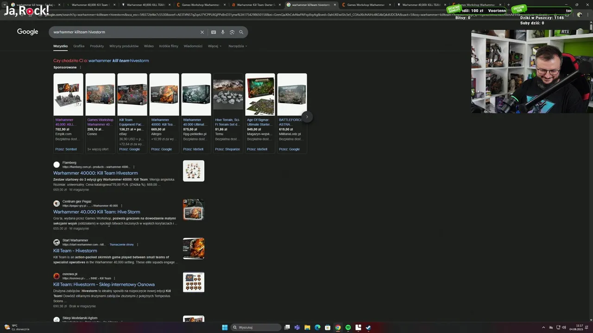Open 'Warhammer 40.000 Kill Team: Hive Storm' result
This screenshot has height=333, width=593.
point(96,212)
